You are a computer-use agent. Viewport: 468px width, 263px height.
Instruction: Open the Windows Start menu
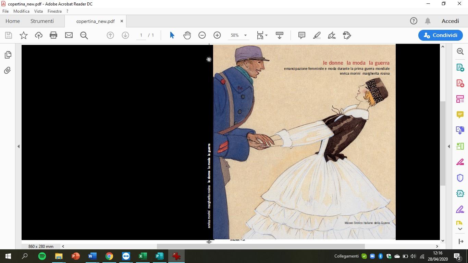[x=8, y=256]
